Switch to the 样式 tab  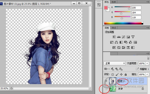[114, 28]
